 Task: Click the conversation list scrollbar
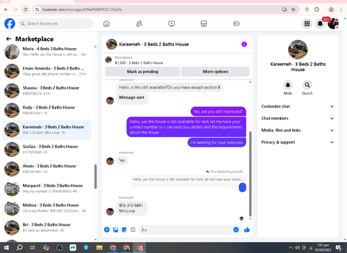click(x=95, y=177)
